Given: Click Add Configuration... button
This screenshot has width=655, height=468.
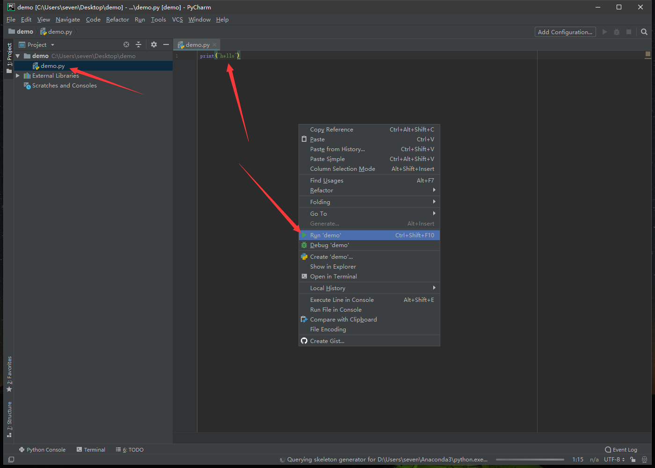Looking at the screenshot, I should coord(565,32).
